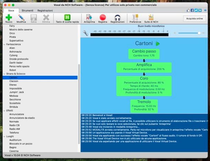Select the Scoiattolo voice
This screenshot has width=210, height=161.
pos(15,103)
